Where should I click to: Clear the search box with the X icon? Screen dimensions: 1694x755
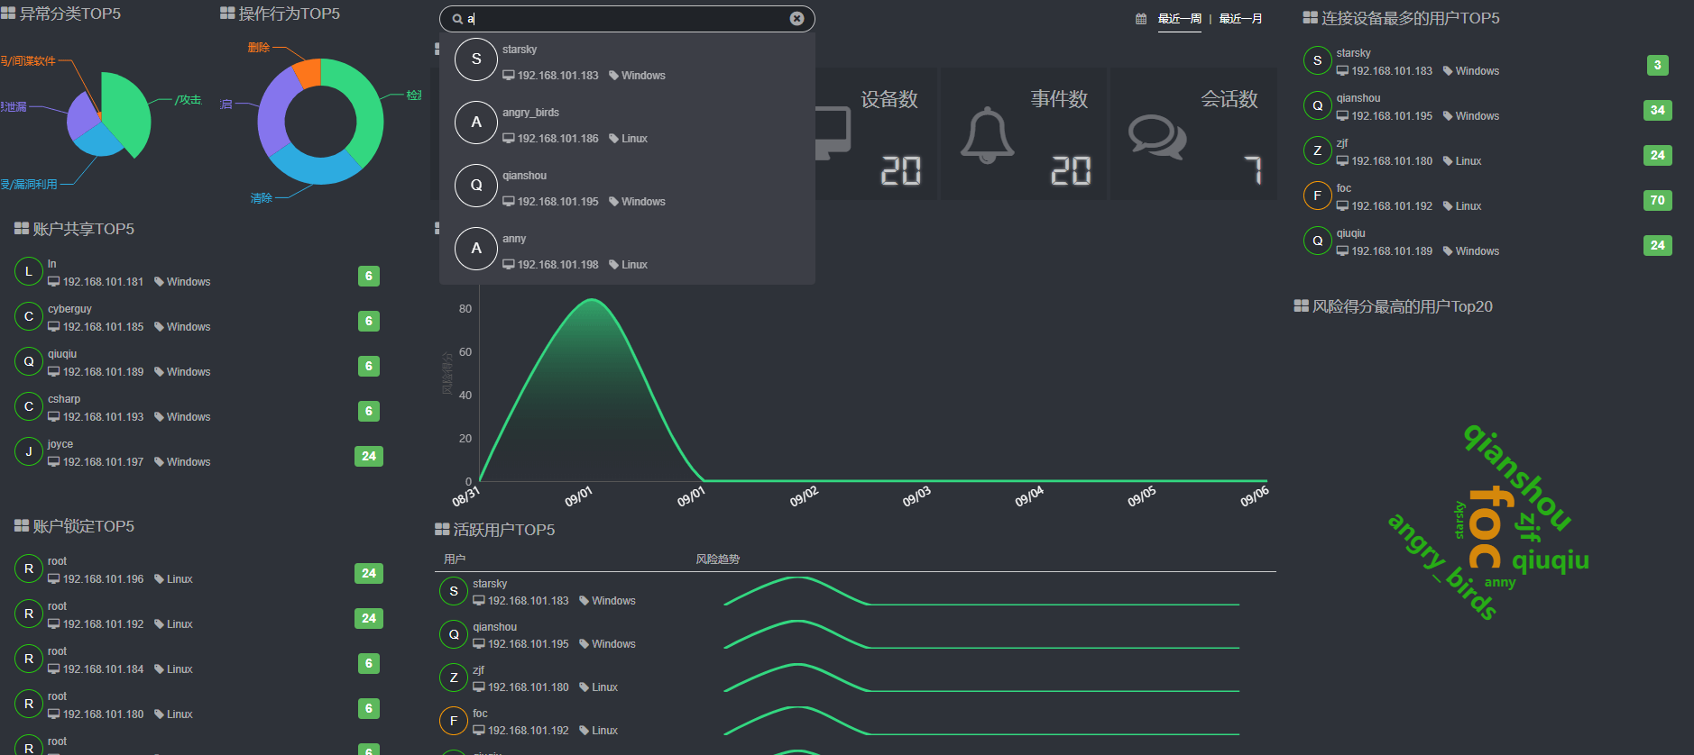click(796, 19)
